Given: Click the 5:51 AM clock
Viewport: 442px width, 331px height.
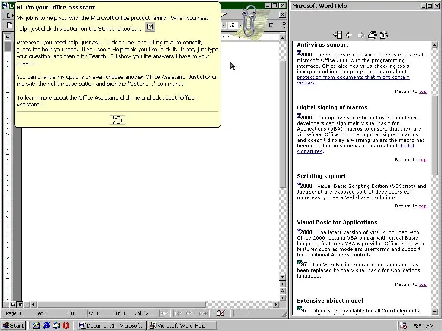Looking at the screenshot, I should pos(424,326).
